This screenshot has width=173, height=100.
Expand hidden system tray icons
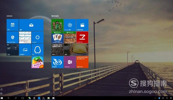click(155, 98)
